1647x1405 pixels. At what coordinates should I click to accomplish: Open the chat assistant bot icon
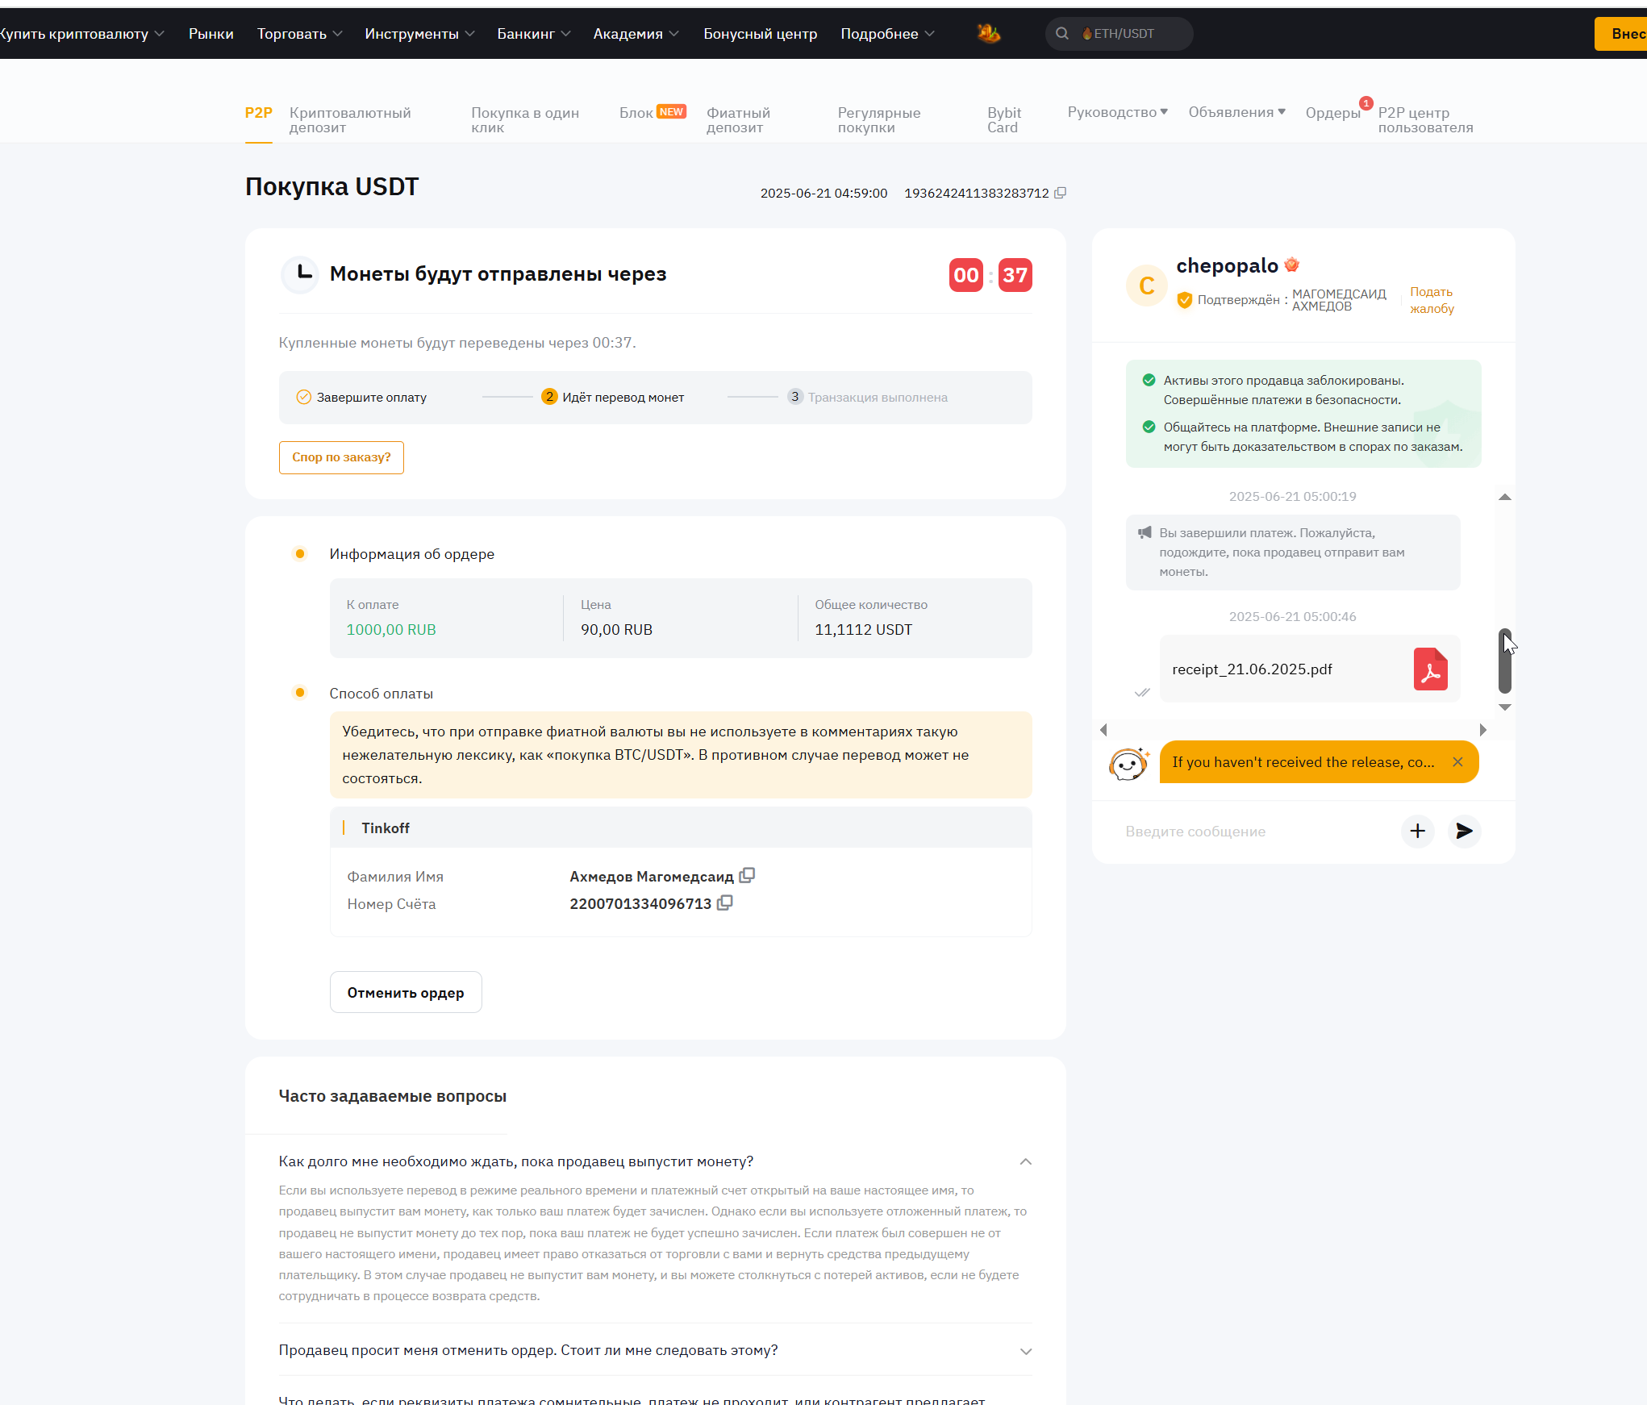point(1128,763)
